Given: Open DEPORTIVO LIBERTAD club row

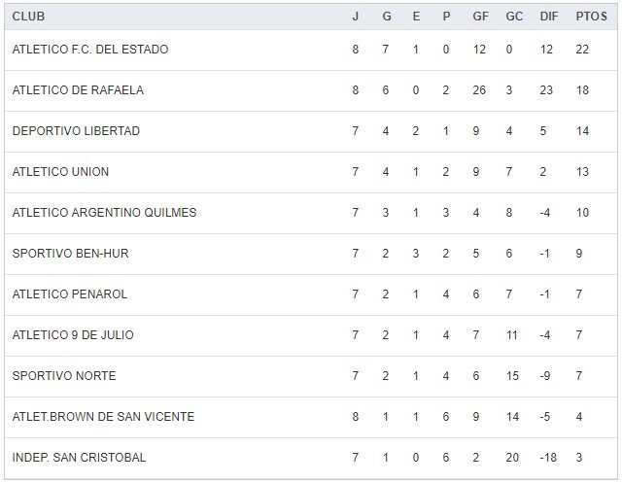Looking at the screenshot, I should click(x=76, y=131).
